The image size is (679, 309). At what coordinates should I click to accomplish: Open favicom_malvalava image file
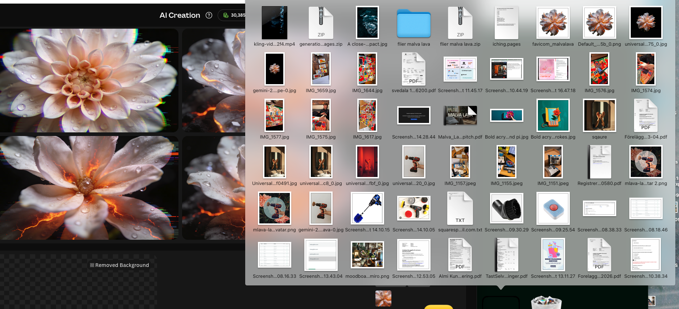553,22
